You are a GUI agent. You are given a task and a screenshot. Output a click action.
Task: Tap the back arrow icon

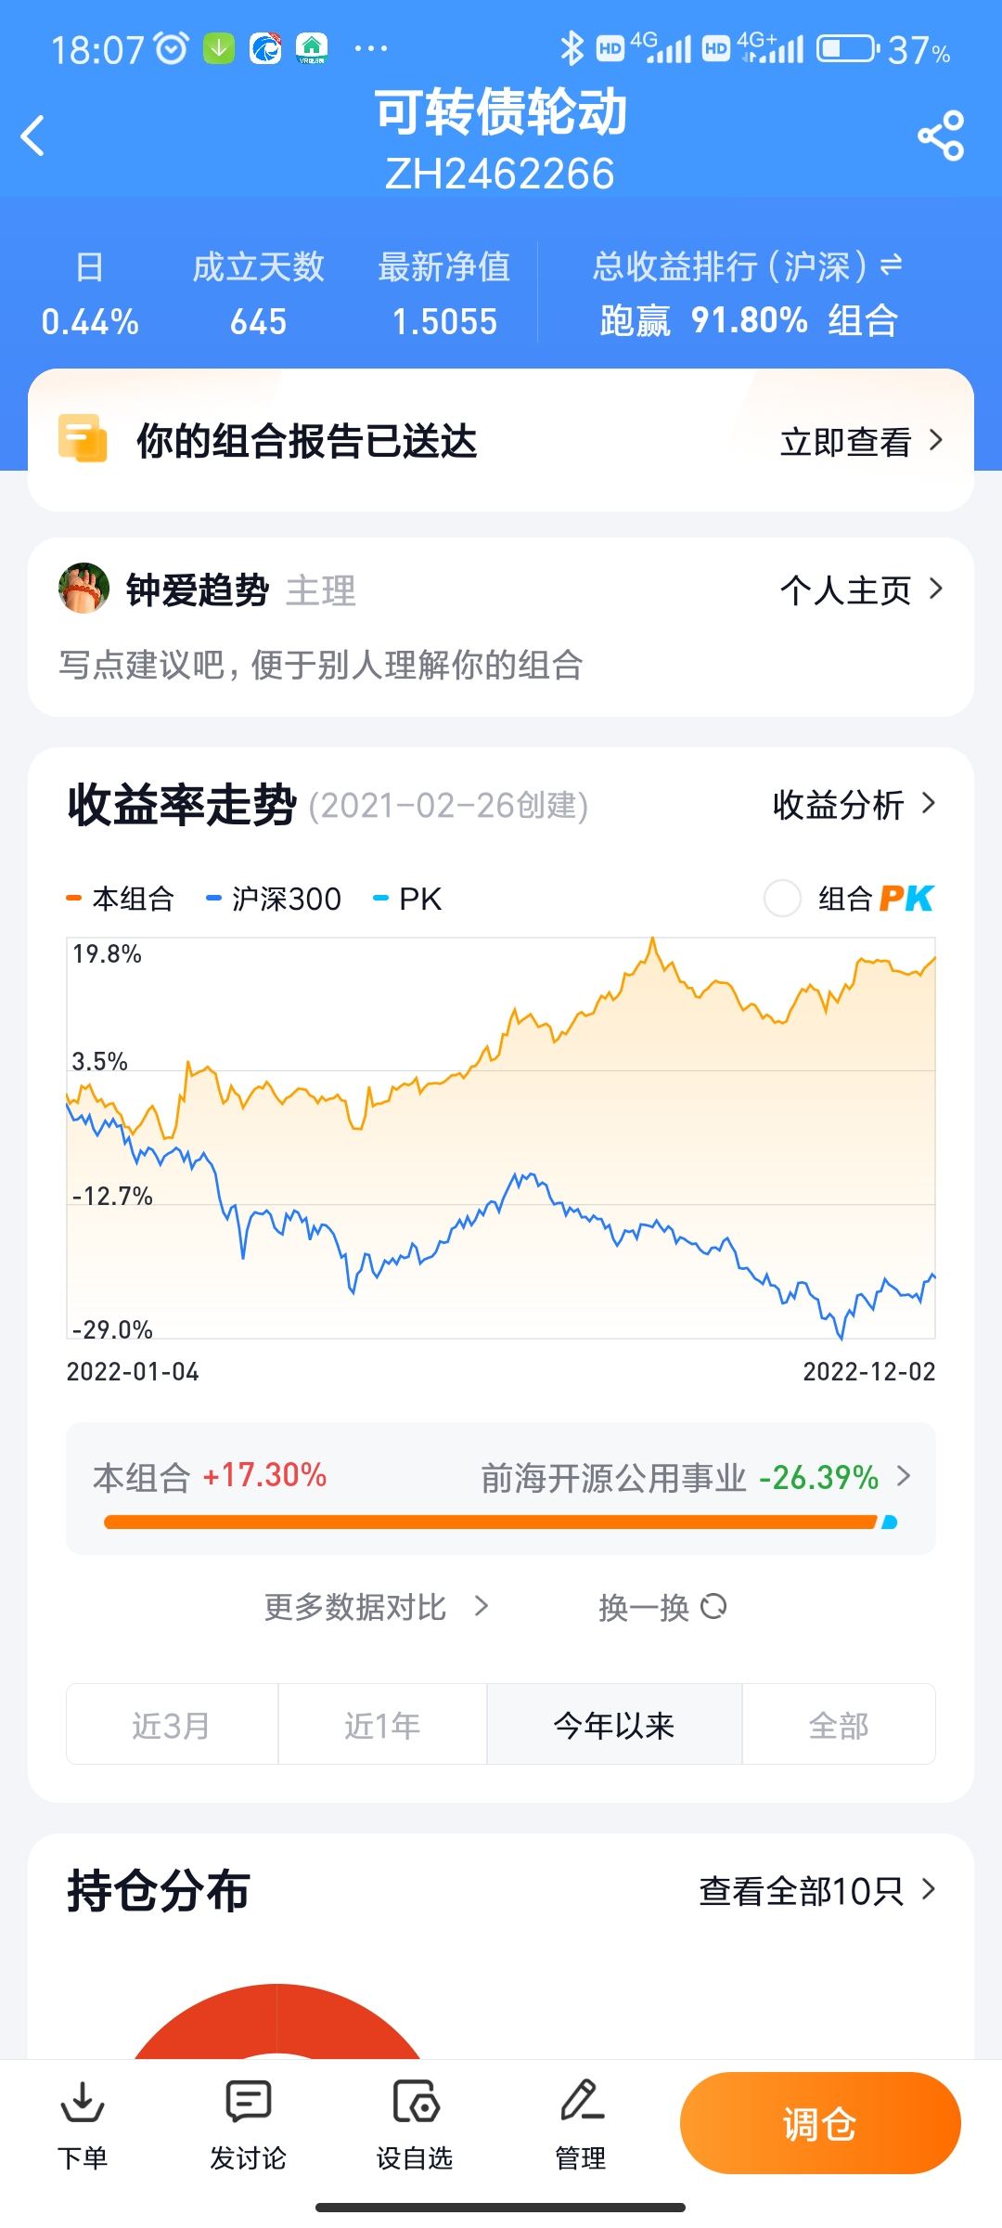pos(33,136)
